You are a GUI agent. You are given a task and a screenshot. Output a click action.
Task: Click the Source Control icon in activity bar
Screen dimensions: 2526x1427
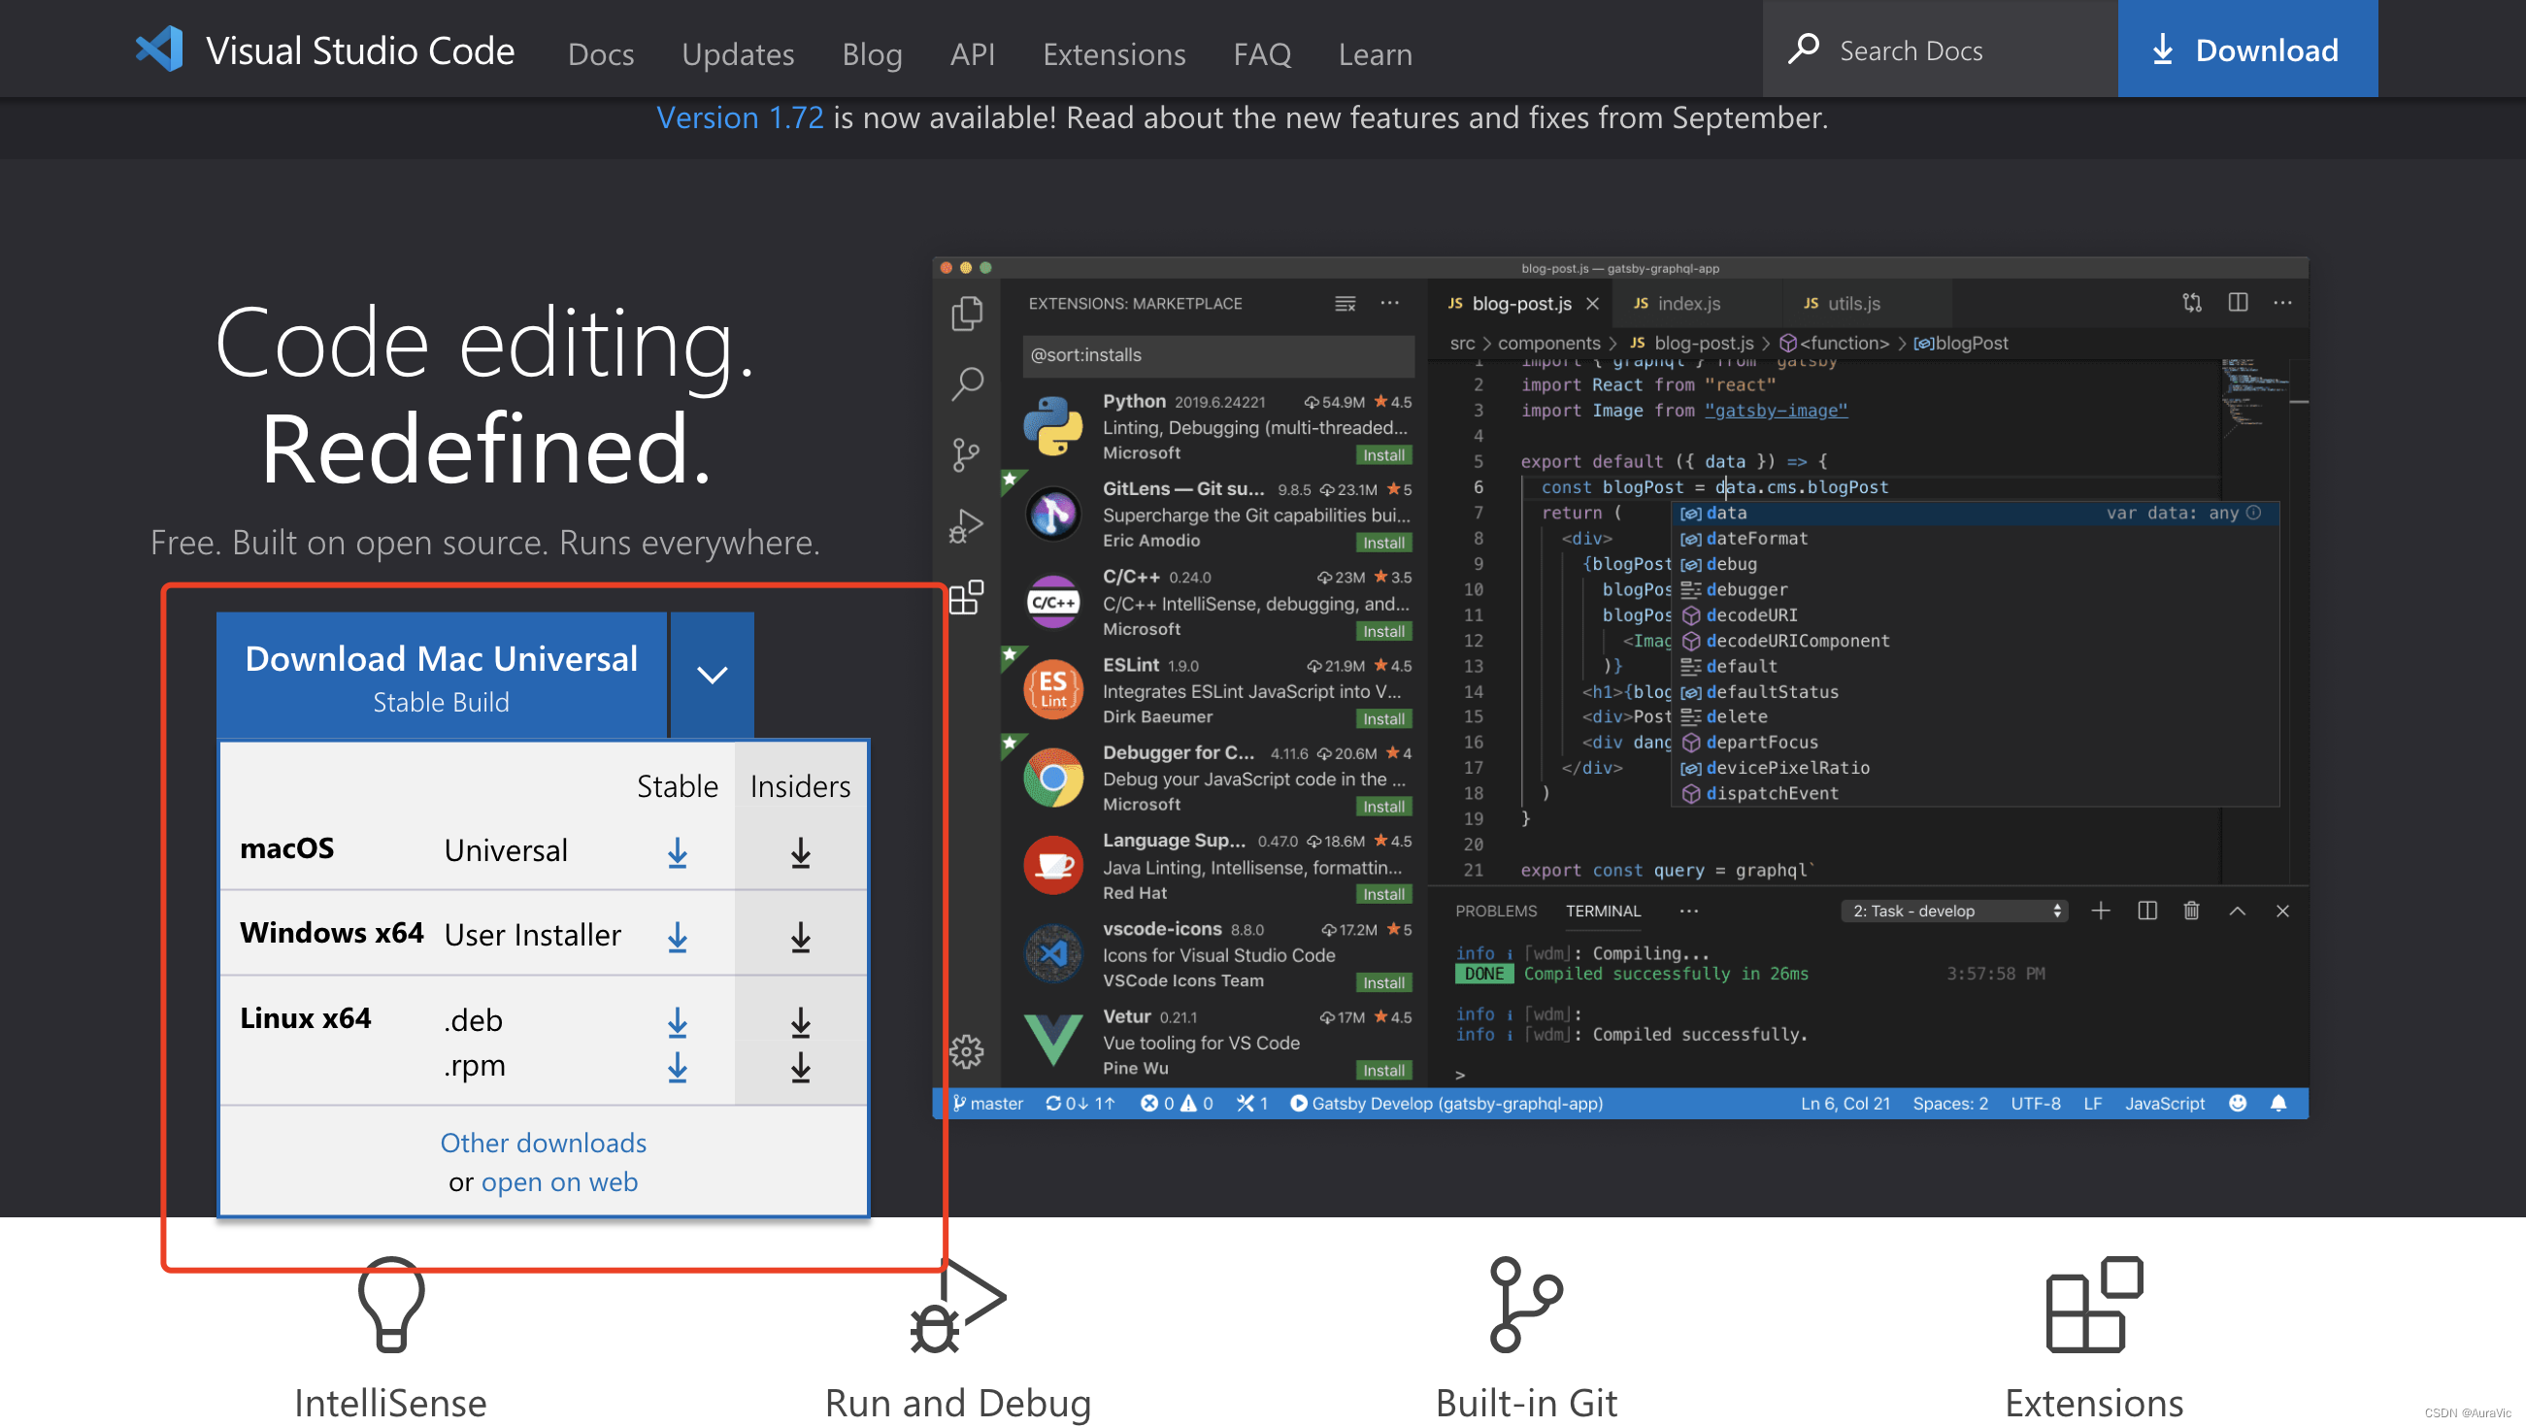point(966,454)
